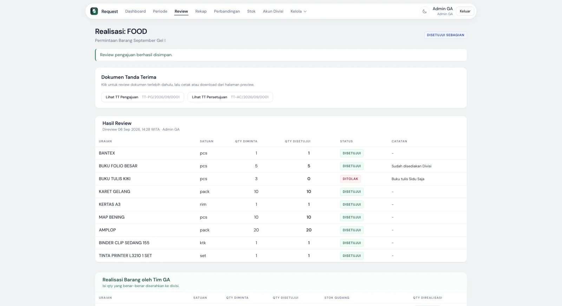
Task: Open Lihat TT Pengajuan document
Action: [x=143, y=97]
